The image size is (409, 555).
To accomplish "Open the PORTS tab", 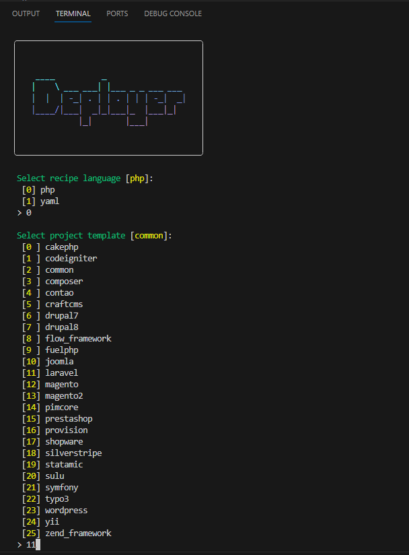I will pyautogui.click(x=117, y=13).
